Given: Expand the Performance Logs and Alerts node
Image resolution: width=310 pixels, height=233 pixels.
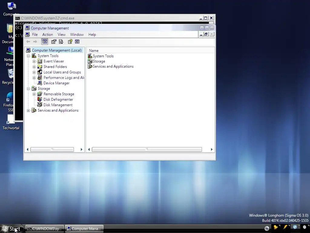Looking at the screenshot, I should click(34, 78).
